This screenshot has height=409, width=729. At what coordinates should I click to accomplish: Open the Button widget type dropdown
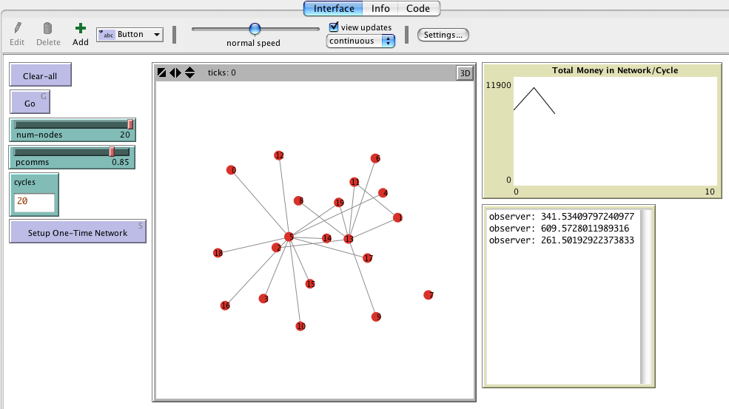click(x=130, y=35)
